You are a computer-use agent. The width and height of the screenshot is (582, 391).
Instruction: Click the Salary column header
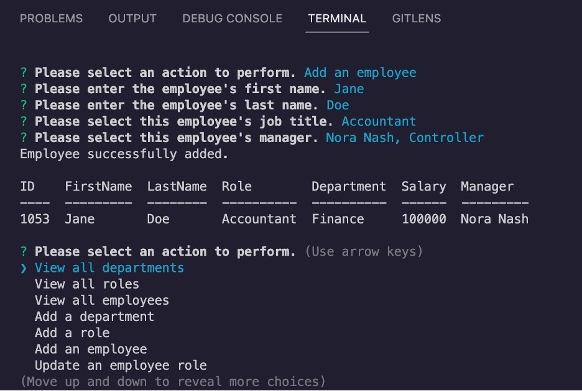[x=423, y=186]
